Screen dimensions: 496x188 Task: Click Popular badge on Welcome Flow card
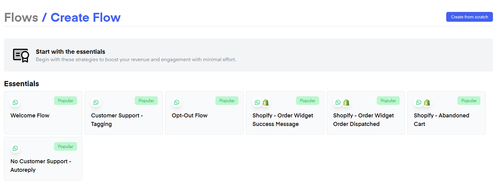pyautogui.click(x=65, y=101)
